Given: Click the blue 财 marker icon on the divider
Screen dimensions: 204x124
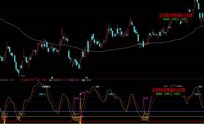Looking at the screenshot, I should pos(87,78).
